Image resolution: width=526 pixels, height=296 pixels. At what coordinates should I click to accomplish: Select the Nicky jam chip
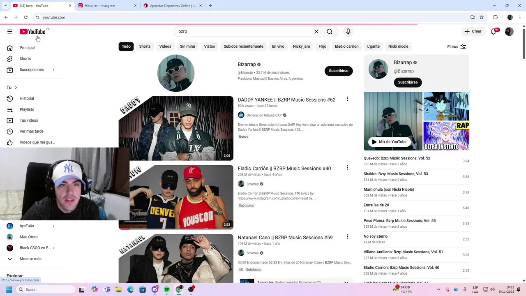pos(301,46)
